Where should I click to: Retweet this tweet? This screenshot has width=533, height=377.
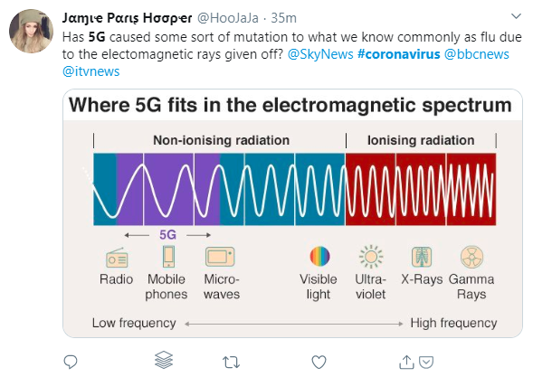[x=231, y=363]
